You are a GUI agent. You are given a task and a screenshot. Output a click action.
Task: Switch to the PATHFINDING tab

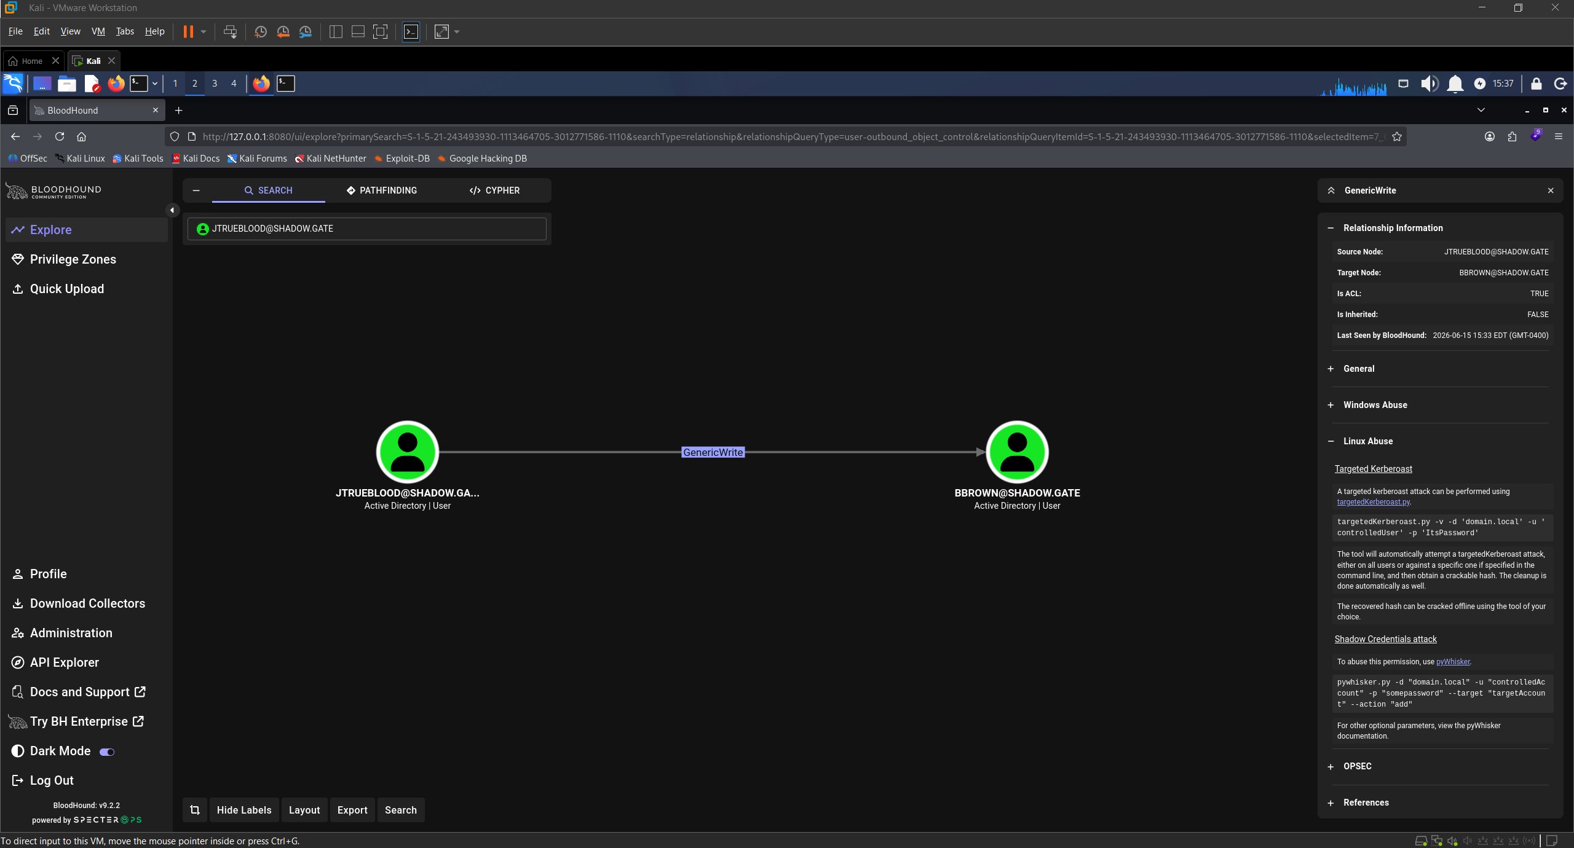(381, 190)
